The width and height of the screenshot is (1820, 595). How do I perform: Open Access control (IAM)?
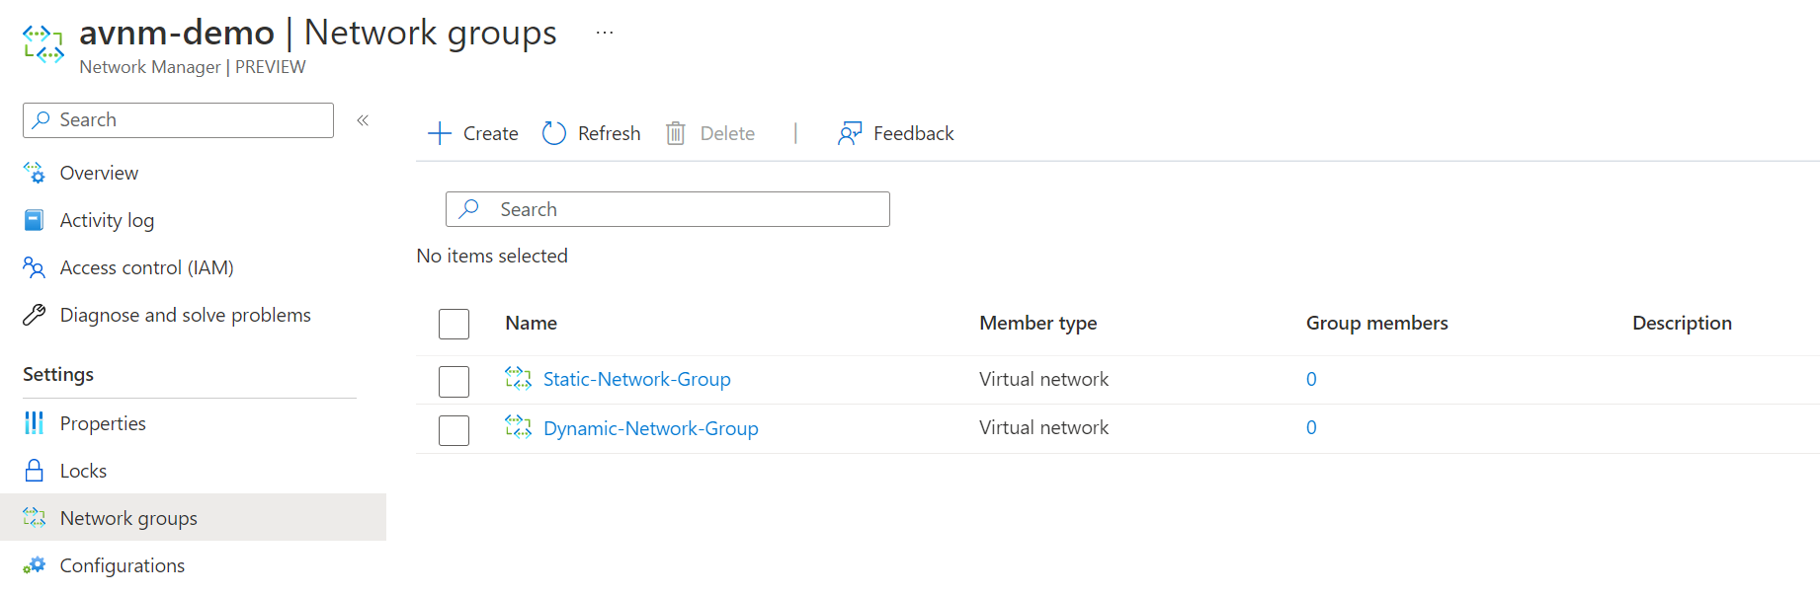[x=146, y=267]
